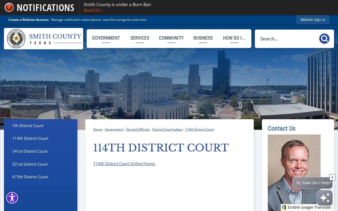Click the Burn Ban notification headline

(117, 4)
